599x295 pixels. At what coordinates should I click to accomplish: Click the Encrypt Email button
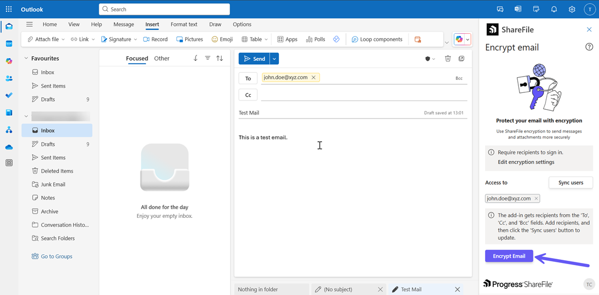(x=509, y=256)
